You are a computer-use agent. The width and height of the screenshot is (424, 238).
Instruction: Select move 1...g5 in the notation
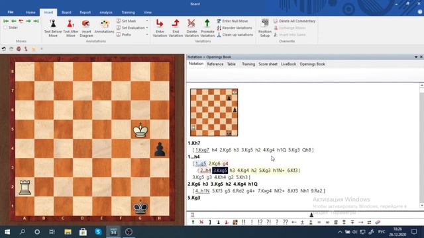(x=201, y=163)
